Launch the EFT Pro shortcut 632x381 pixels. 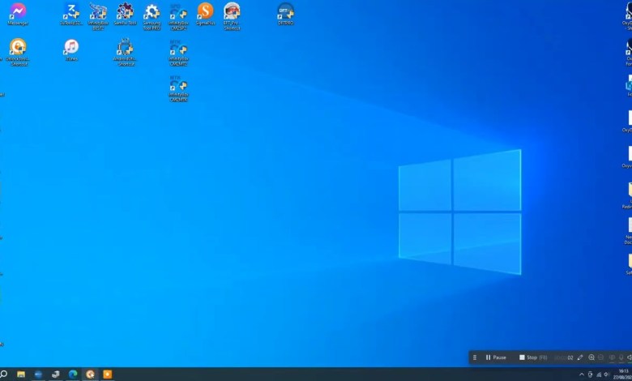[232, 12]
